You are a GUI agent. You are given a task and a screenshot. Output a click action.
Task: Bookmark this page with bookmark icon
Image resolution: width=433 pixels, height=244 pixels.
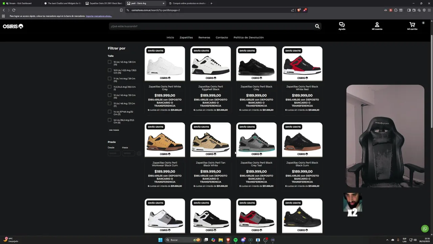pyautogui.click(x=121, y=10)
